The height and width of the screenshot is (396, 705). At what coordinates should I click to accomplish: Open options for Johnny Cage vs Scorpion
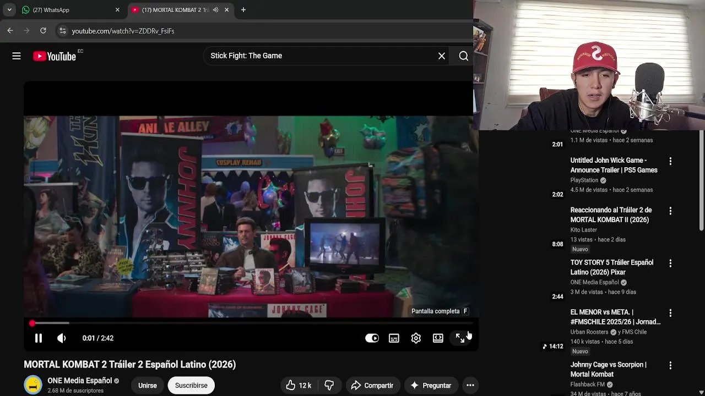(x=670, y=365)
